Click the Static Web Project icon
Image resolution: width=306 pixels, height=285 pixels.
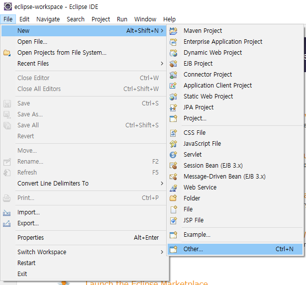173,96
